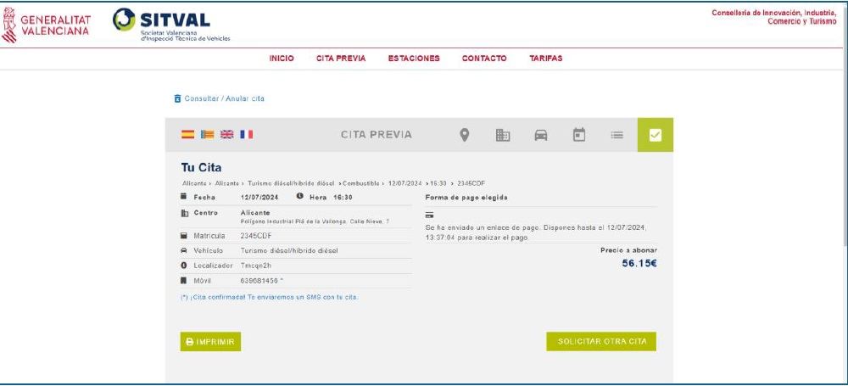This screenshot has width=848, height=386.
Task: Switch site to French flag language
Action: (x=247, y=134)
